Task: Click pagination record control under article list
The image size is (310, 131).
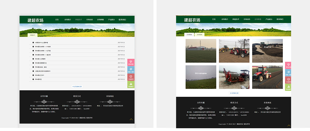Action: 77,87
